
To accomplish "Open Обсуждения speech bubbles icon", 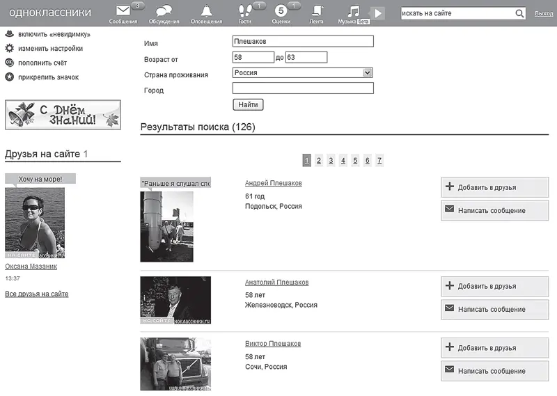I will (164, 11).
